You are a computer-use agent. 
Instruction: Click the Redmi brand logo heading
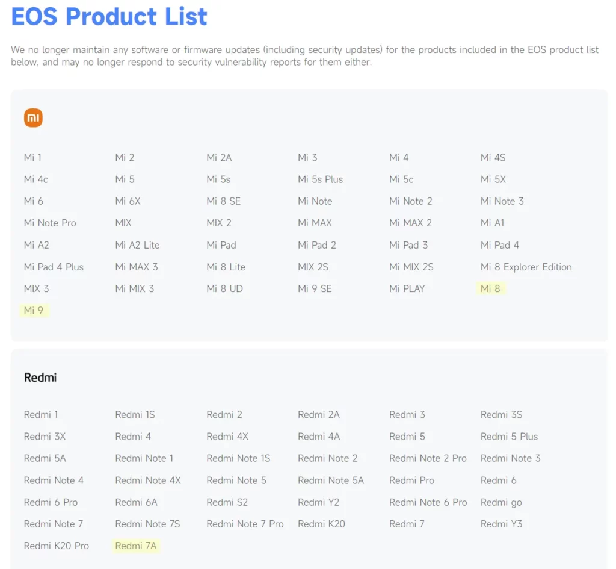pyautogui.click(x=40, y=378)
